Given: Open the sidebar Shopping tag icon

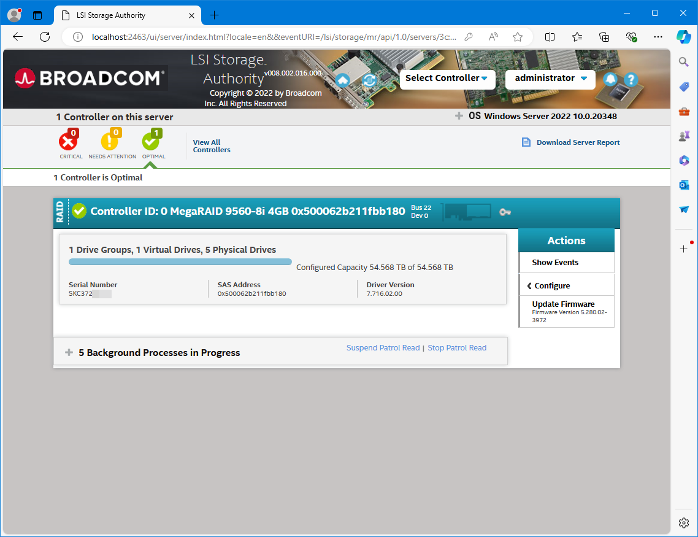Looking at the screenshot, I should pos(684,87).
